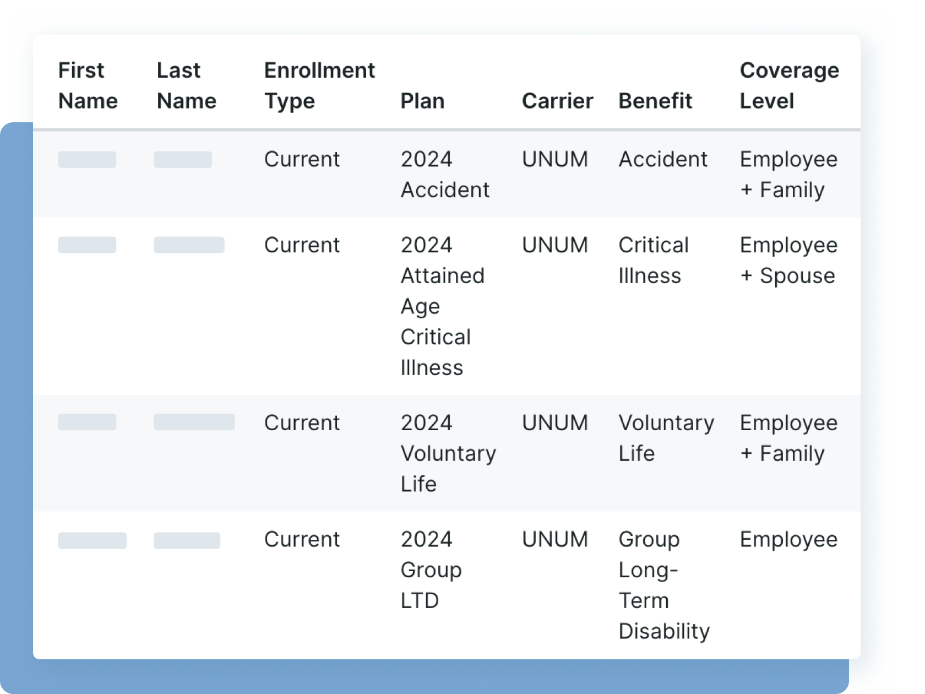
Task: Click Current enrollment type in Critical Illness row
Action: click(x=302, y=246)
